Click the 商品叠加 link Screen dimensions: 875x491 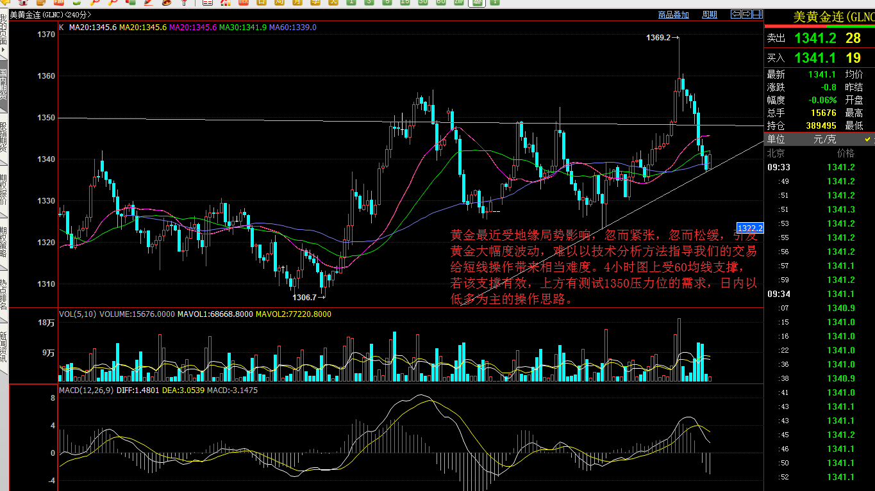click(x=673, y=15)
